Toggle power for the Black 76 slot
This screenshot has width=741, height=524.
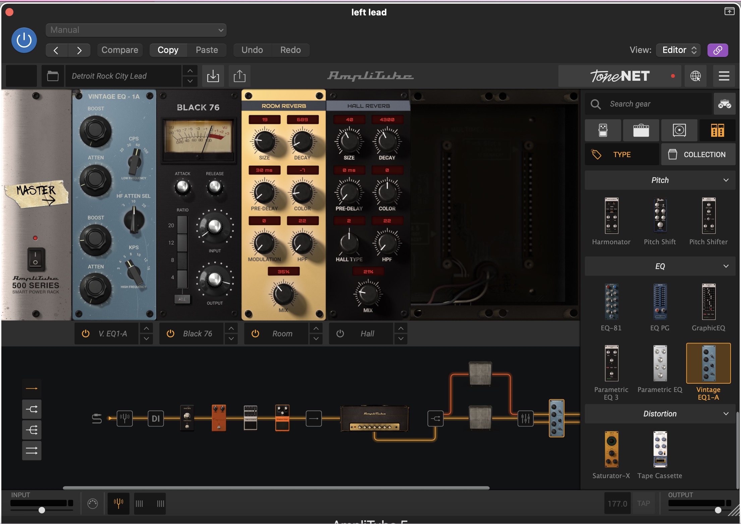click(170, 334)
